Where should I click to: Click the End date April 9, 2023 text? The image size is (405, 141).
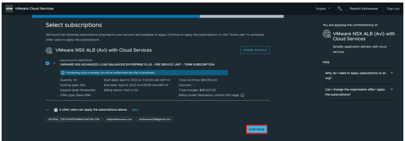coord(136,85)
